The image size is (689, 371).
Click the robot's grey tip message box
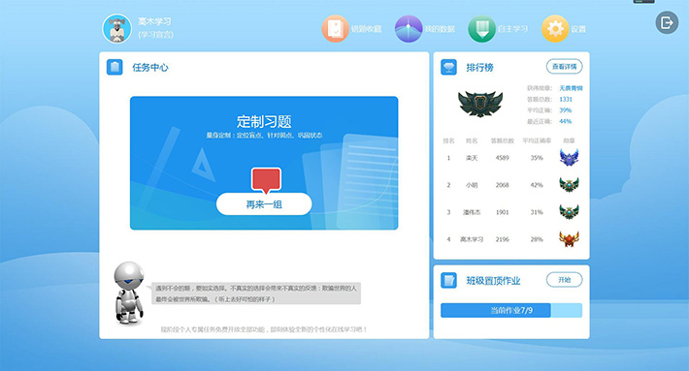[x=256, y=294]
